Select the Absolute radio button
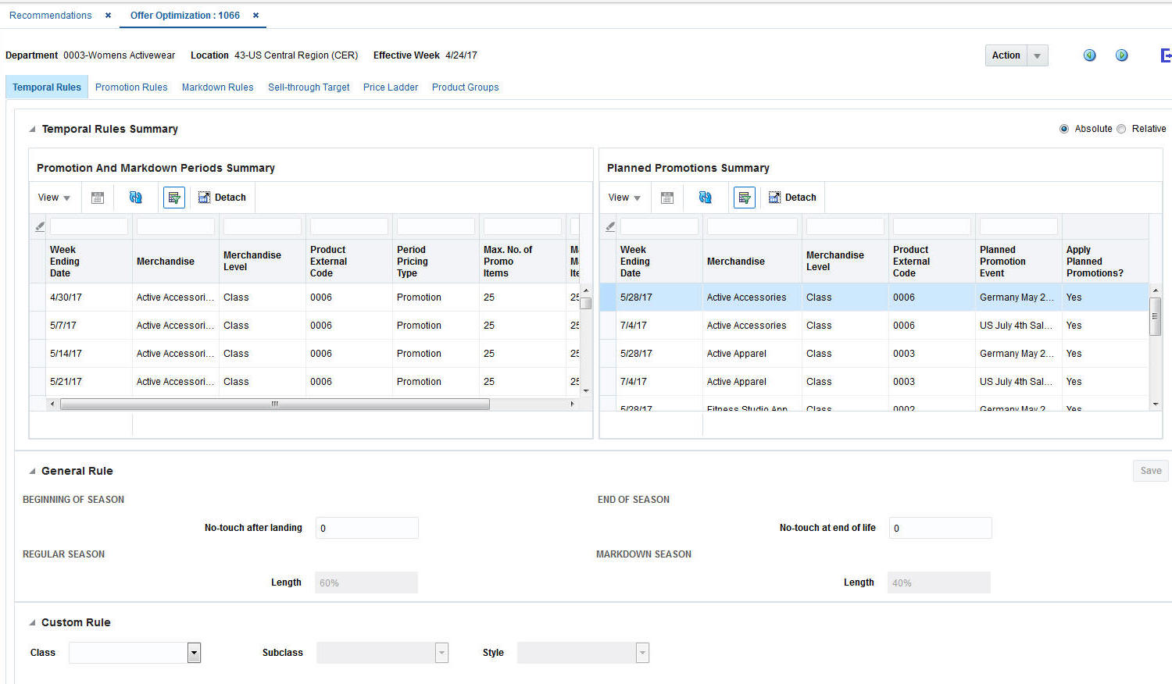Viewport: 1172px width, 684px height. pos(1064,129)
